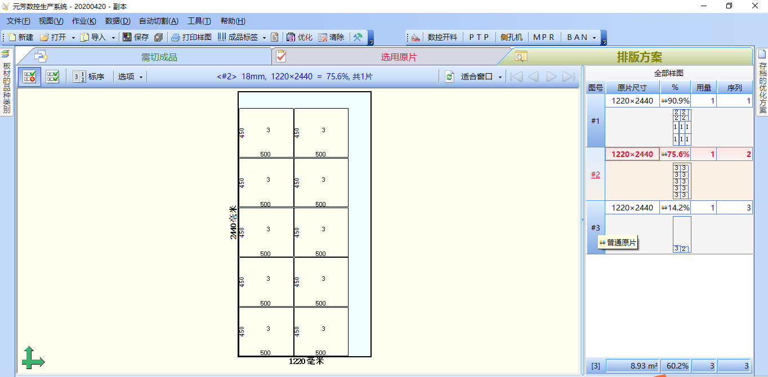
Task: Open 适合窗口 zoom dropdown
Action: coord(481,77)
